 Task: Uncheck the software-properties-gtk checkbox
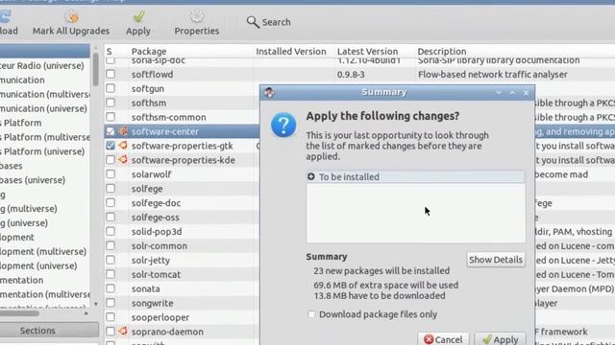tap(111, 146)
